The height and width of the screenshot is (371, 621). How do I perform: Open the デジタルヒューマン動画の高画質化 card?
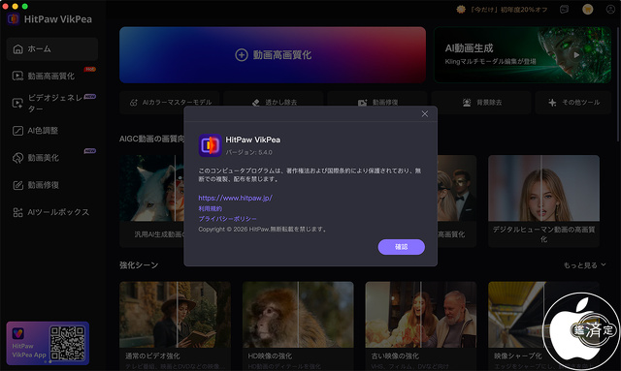point(543,201)
